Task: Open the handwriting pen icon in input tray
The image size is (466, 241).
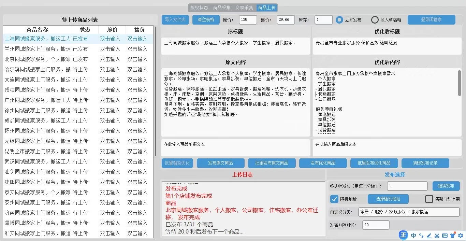Action: (x=429, y=236)
